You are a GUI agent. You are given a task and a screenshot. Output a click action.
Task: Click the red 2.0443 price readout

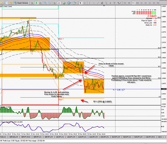[152, 16]
